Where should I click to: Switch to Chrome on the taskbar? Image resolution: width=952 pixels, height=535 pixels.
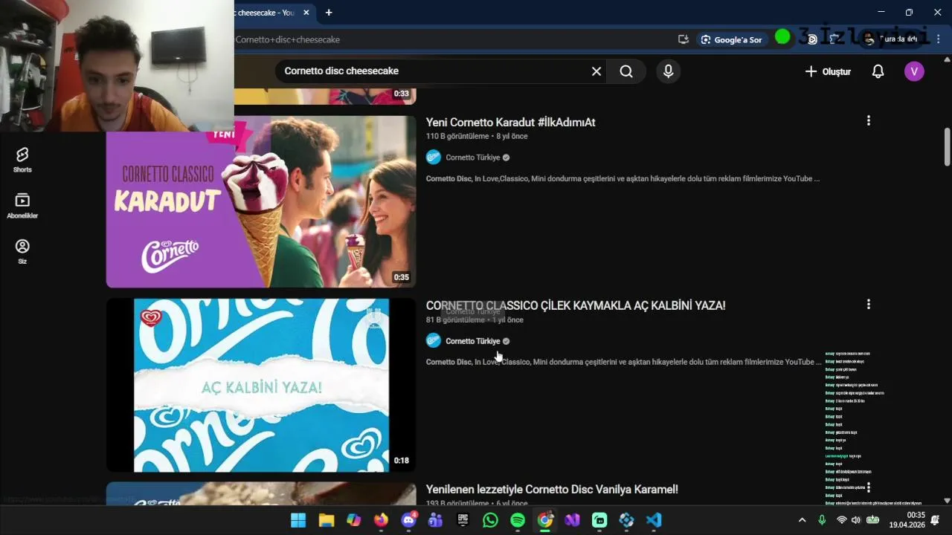point(545,520)
